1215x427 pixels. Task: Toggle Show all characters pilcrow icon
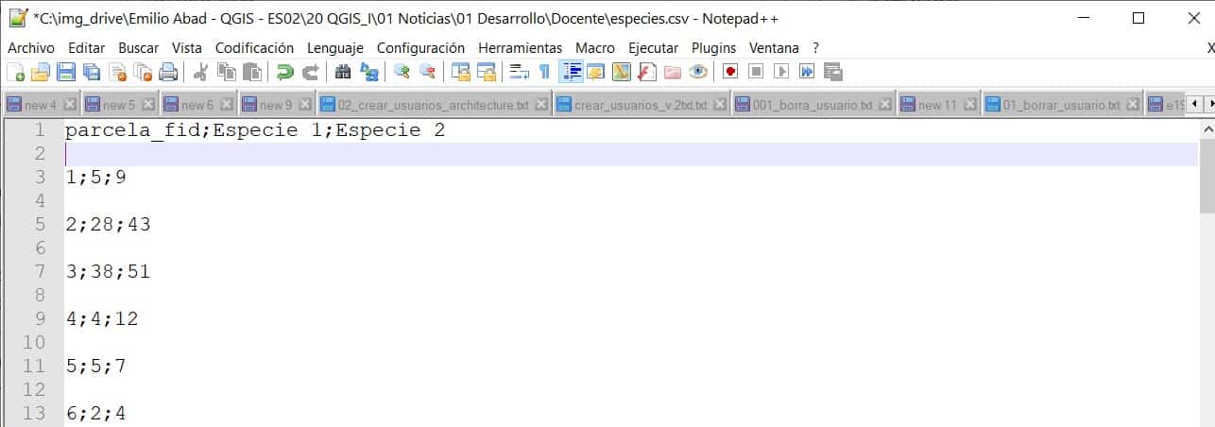[544, 72]
